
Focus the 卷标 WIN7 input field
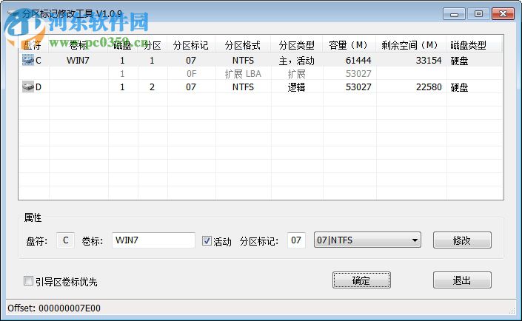click(x=153, y=240)
